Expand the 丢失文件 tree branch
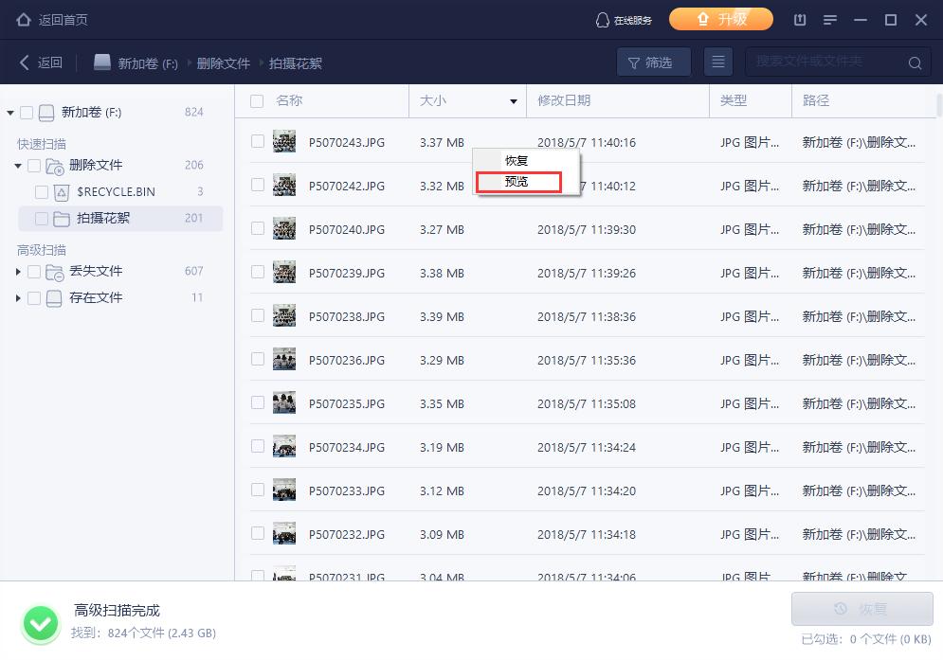 pyautogui.click(x=17, y=270)
